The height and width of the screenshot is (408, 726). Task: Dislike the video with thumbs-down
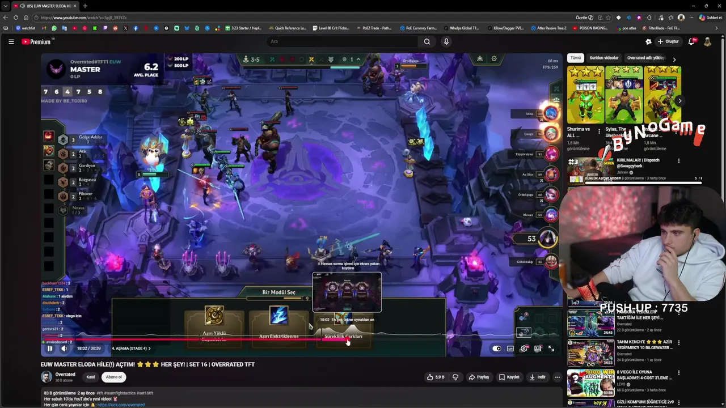[x=455, y=377]
